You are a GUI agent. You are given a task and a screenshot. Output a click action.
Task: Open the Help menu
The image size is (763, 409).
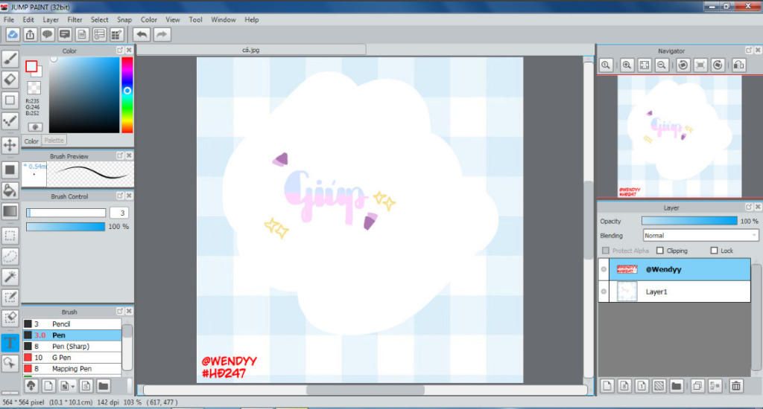click(x=252, y=20)
